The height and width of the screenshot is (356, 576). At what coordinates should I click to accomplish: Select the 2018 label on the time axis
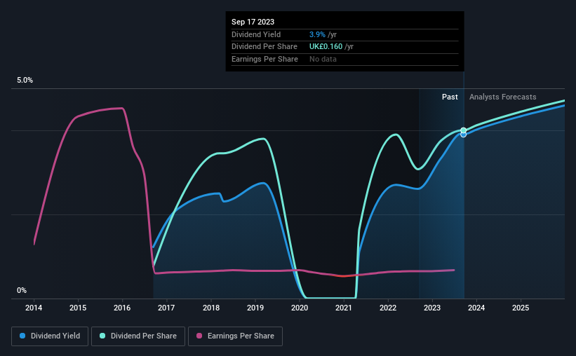[x=211, y=308]
